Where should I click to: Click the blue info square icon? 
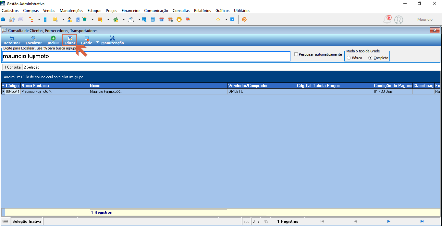232,19
